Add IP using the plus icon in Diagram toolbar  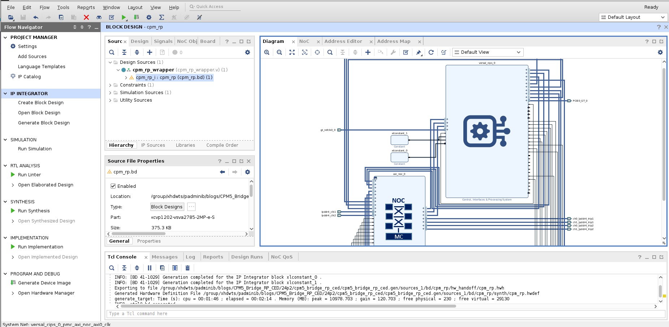coord(368,52)
